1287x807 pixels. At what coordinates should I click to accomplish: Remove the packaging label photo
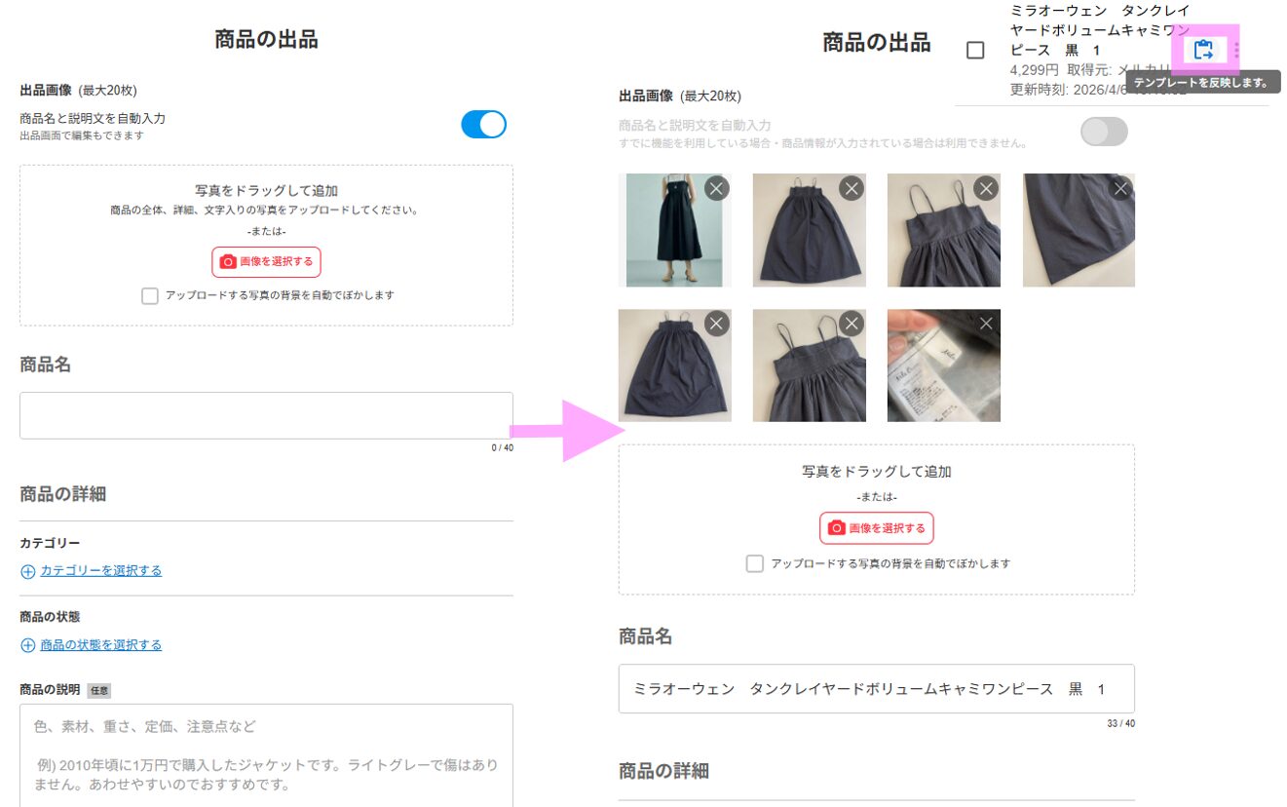click(x=986, y=324)
